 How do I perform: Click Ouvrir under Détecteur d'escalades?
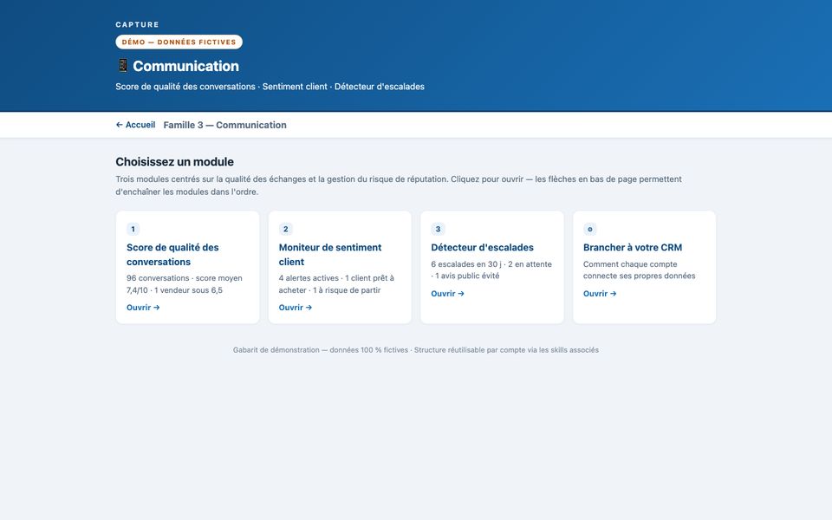click(448, 294)
